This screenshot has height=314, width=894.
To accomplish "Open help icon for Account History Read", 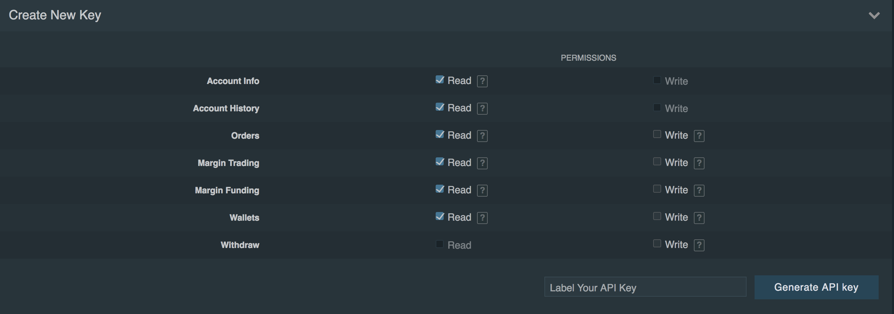I will [482, 109].
